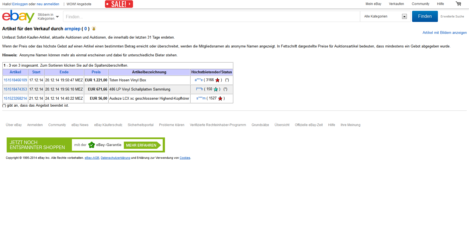Screen dimensions: 469x251
Task: Open eBay Käuferschutz footer link
Action: 108,125
